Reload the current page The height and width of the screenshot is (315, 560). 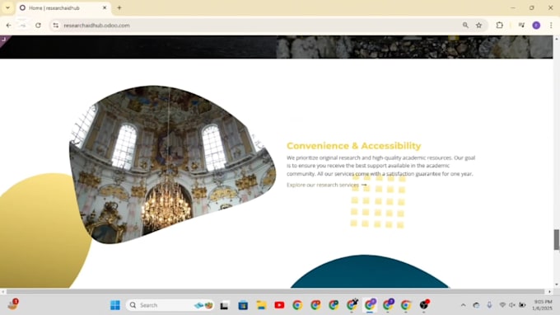click(x=38, y=26)
